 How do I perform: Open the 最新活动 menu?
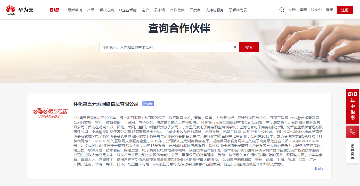point(75,10)
